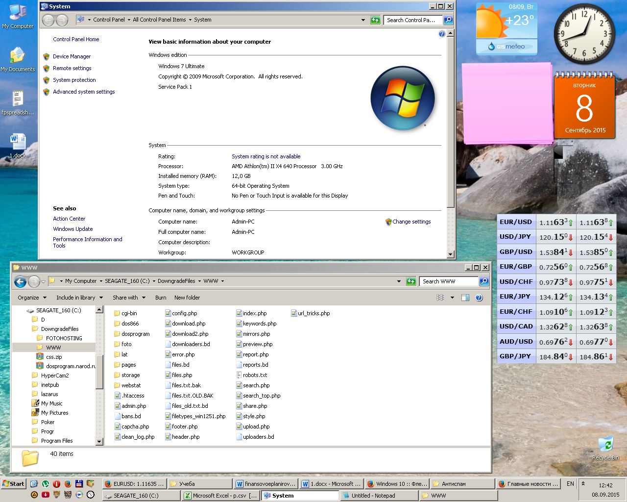Launch Opera from the quick launch bar
The width and height of the screenshot is (627, 502).
57,484
